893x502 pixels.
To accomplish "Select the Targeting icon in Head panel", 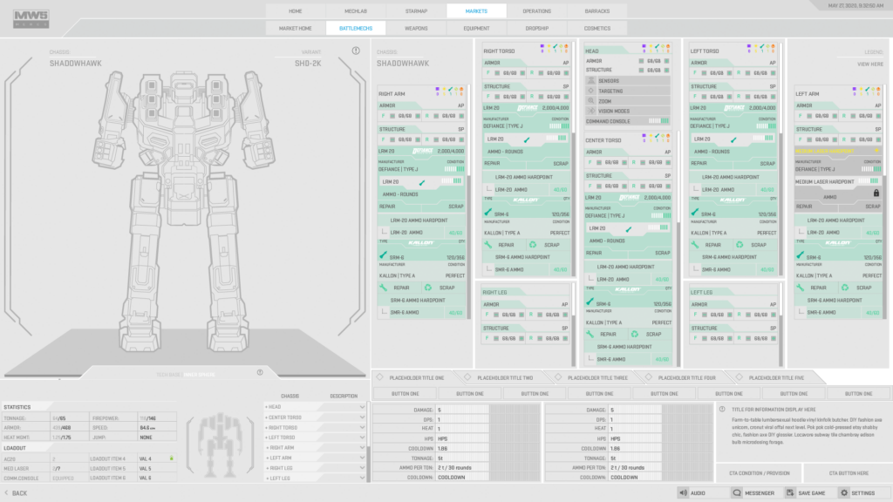I will point(590,91).
